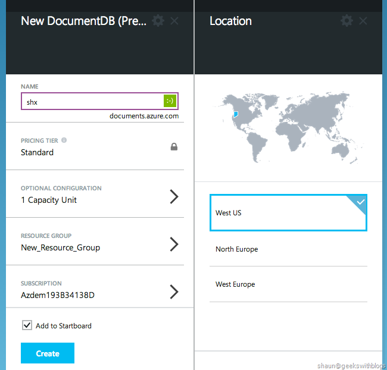Click the Pricing Tier info icon
Screen dimensions: 387x370
[64, 140]
